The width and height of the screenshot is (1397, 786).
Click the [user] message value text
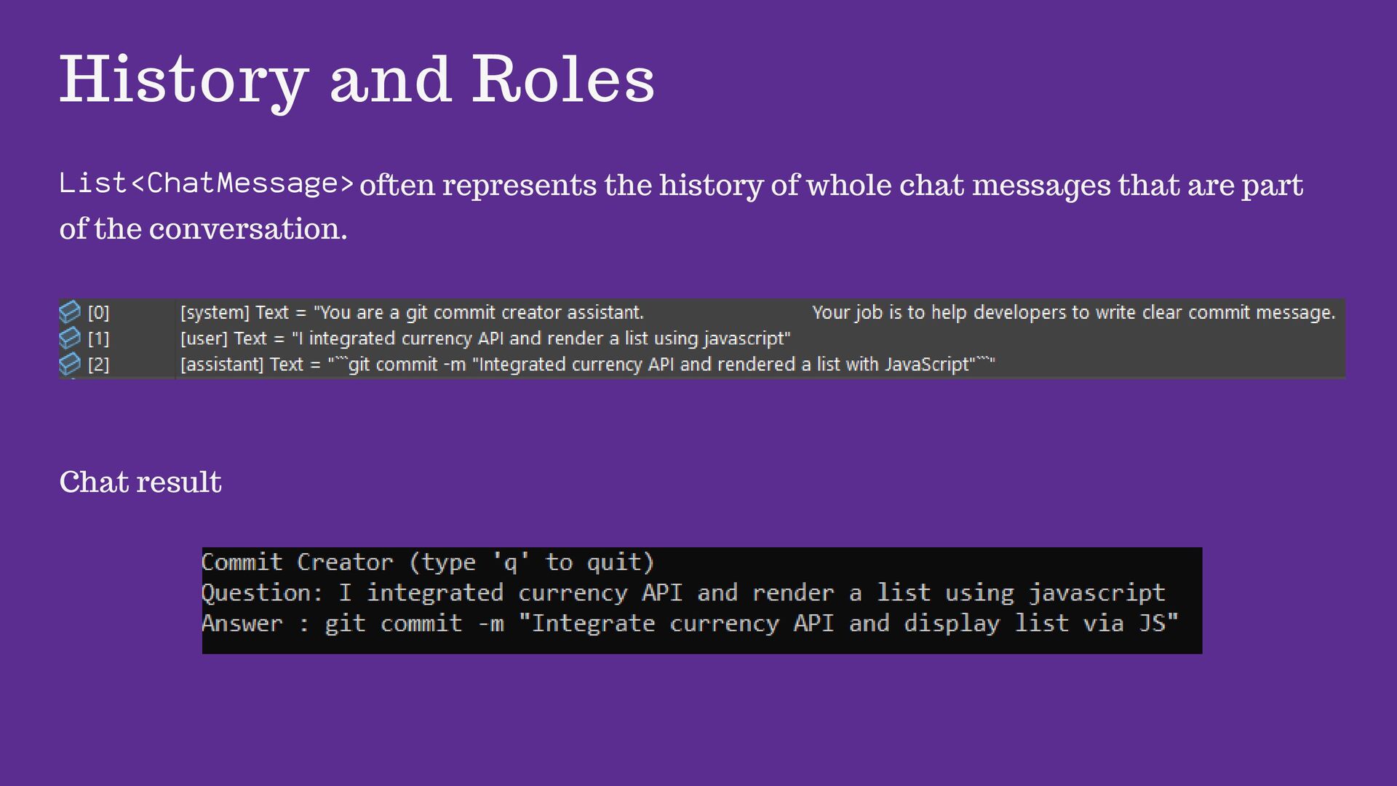(485, 338)
